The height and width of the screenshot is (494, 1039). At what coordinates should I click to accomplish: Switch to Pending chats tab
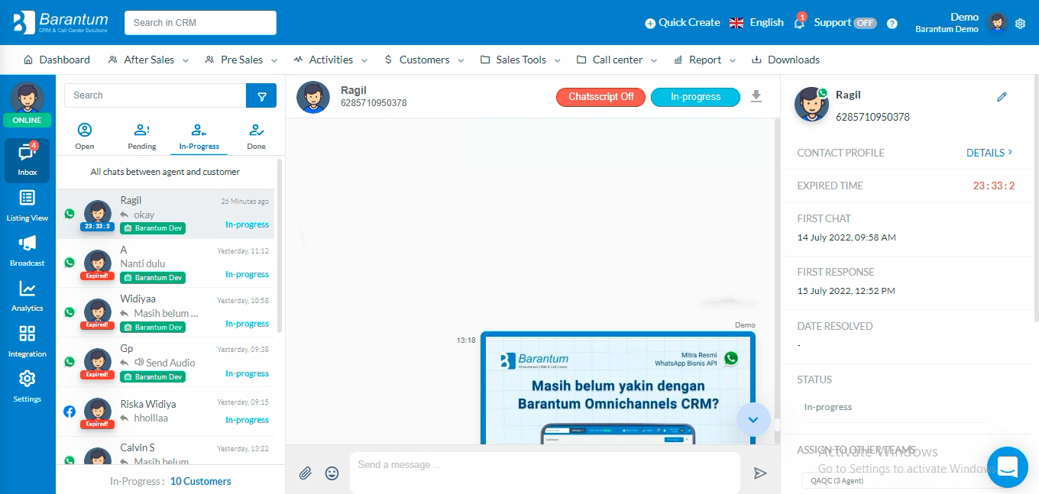click(142, 137)
